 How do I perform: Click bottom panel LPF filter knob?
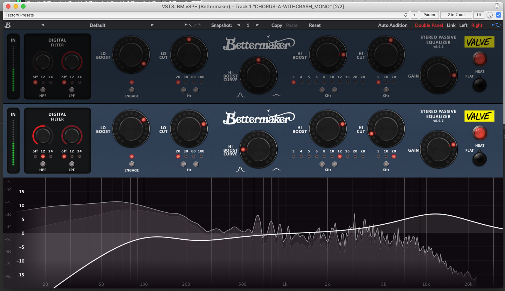pos(72,135)
